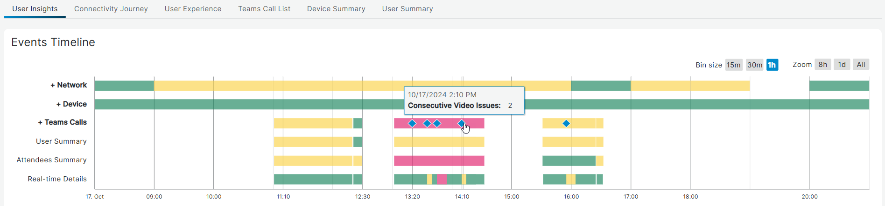Click the User Insights tab
885x206 pixels.
click(x=35, y=9)
